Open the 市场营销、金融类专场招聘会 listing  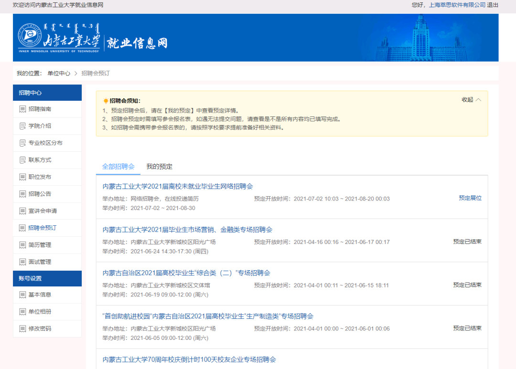click(187, 230)
